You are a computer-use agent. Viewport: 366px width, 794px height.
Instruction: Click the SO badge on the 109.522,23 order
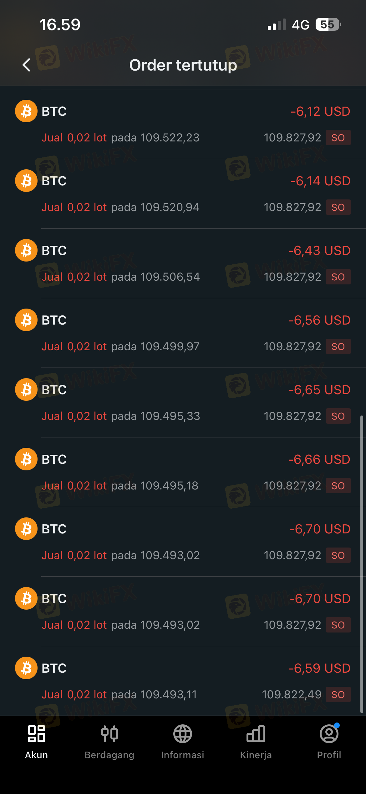[x=338, y=138]
